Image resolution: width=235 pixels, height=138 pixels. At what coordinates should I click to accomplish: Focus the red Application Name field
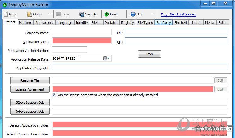pyautogui.click(x=82, y=41)
